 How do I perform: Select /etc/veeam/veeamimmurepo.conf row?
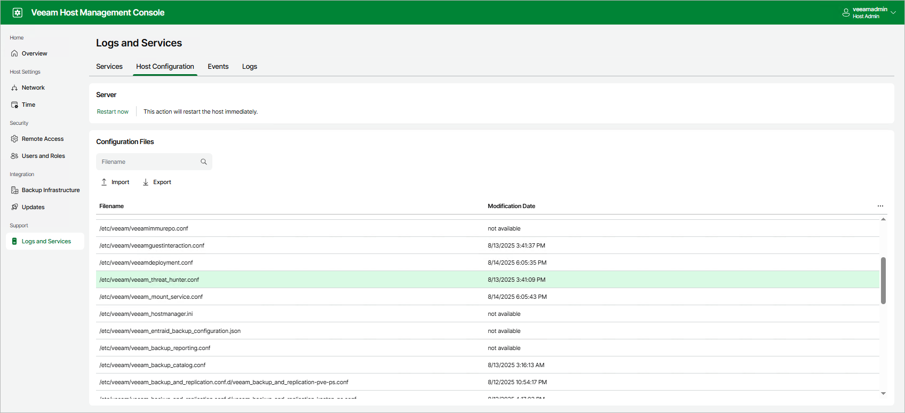point(488,228)
